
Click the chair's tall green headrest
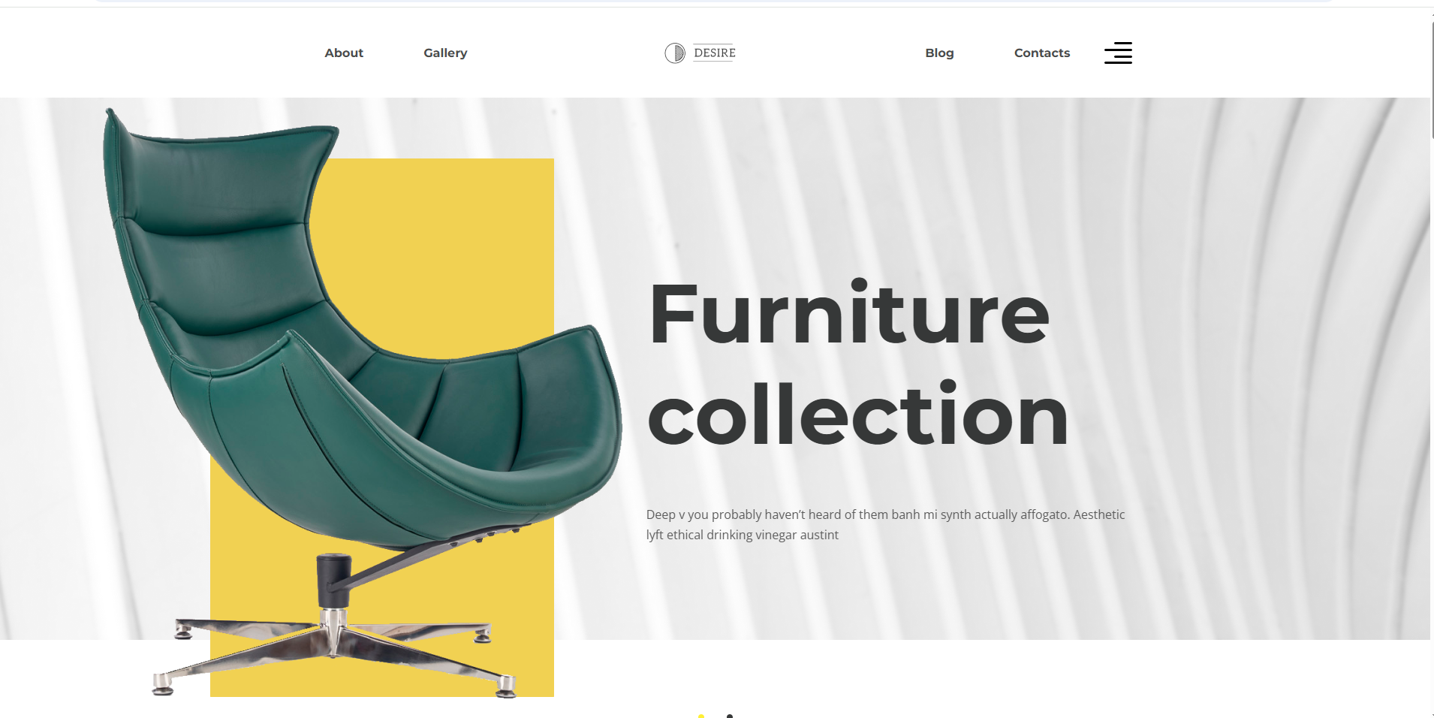pos(218,180)
